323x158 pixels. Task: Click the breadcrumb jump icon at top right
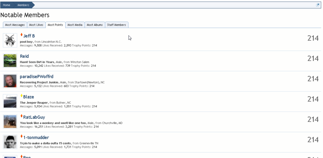[x=318, y=5]
